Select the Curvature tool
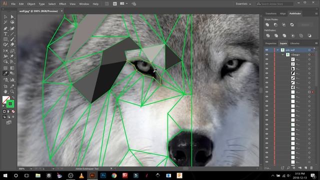Viewport: 320px width, 180px height. (x=12, y=28)
